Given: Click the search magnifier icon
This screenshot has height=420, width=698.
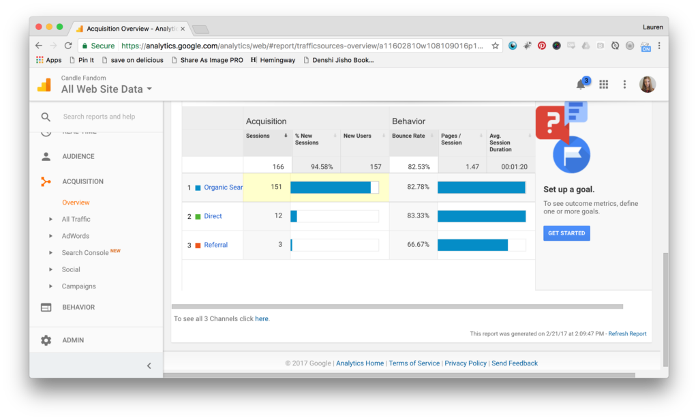Looking at the screenshot, I should [x=46, y=117].
